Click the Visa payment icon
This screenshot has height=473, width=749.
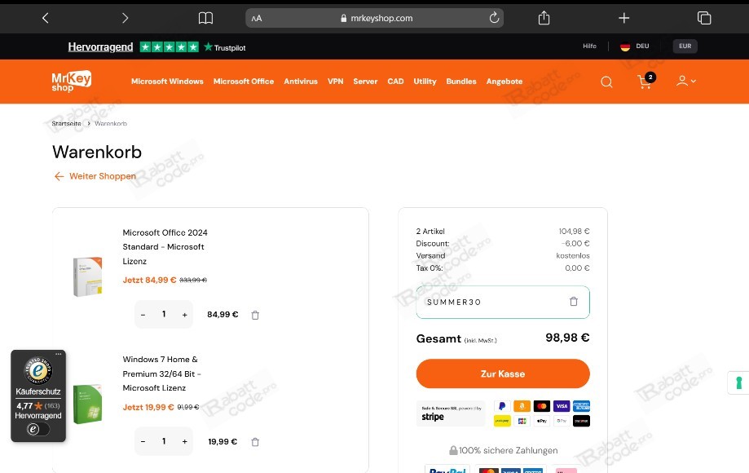pyautogui.click(x=562, y=406)
